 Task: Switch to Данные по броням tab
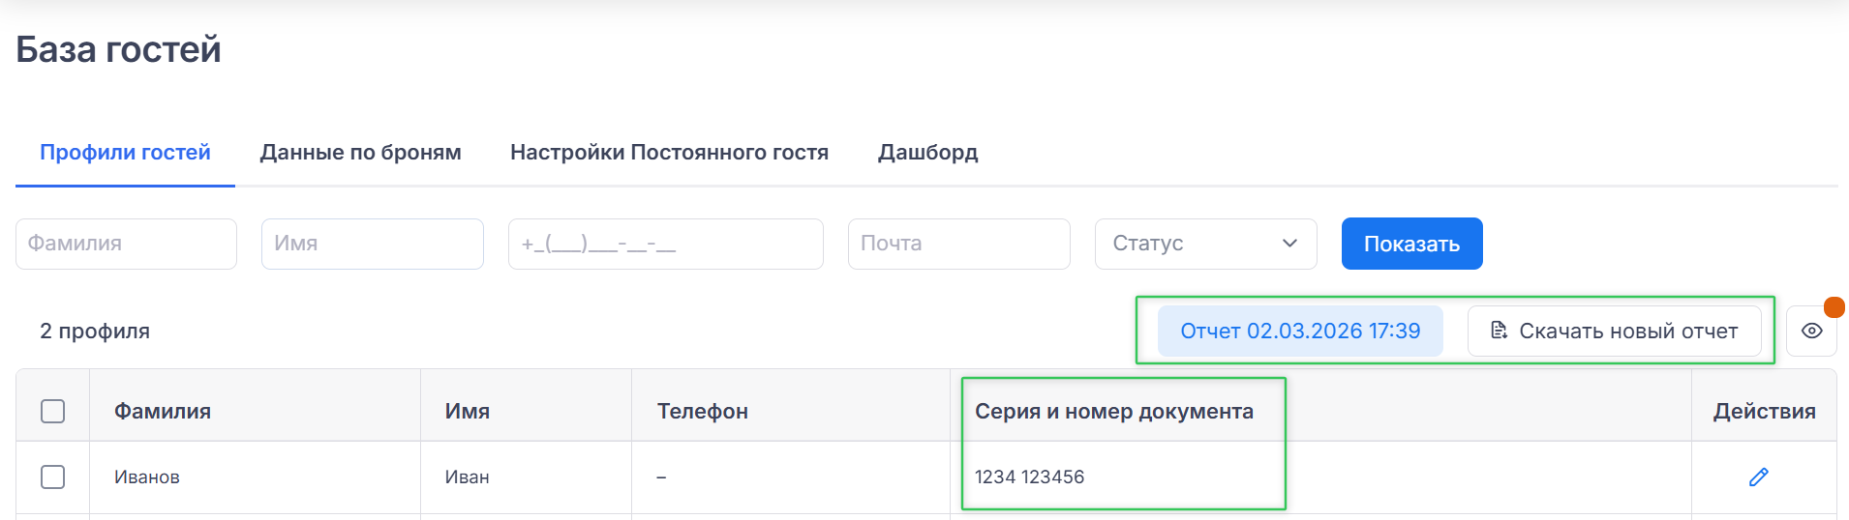[x=360, y=153]
